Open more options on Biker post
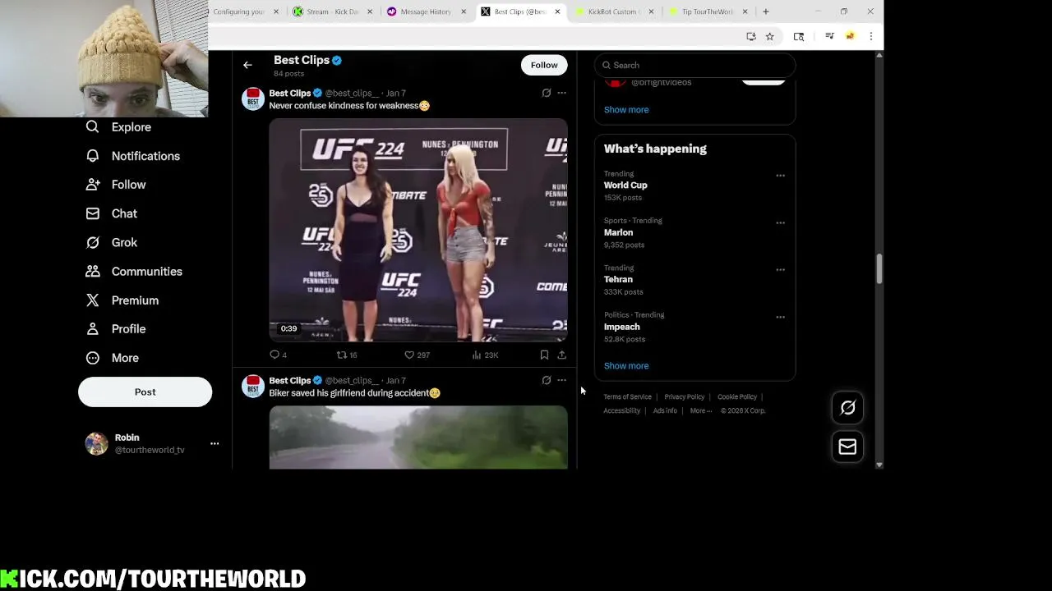Screen dimensions: 1052x591 562,380
